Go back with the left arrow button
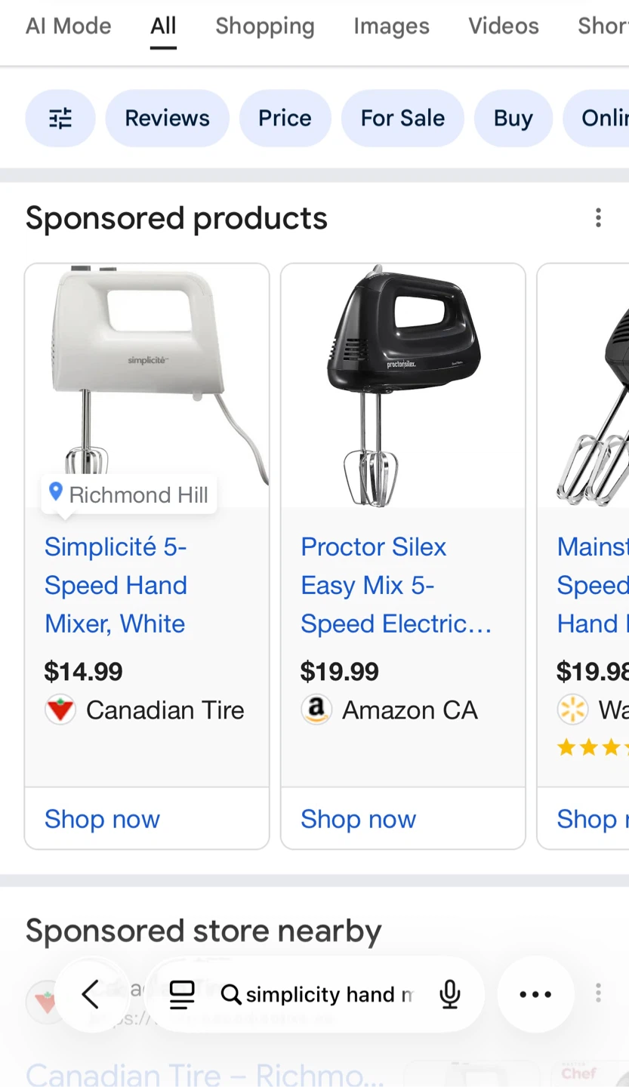The height and width of the screenshot is (1087, 629). pos(91,994)
